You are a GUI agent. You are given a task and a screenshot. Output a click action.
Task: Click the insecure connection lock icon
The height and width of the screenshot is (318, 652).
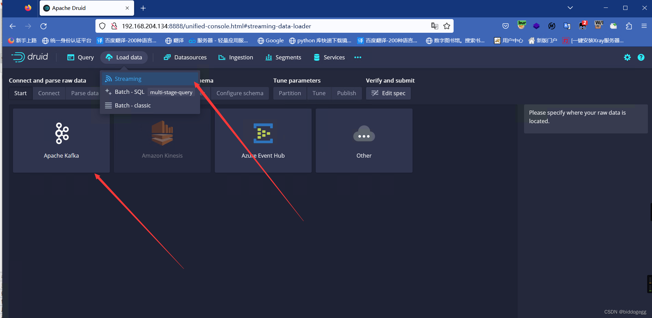tap(114, 26)
